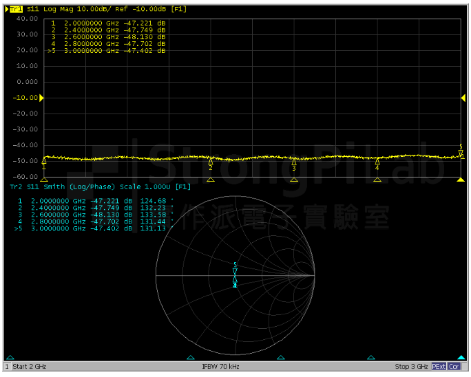
Task: Click cyan bottom triangle for Tr2 marker 3
Action: tap(280, 357)
